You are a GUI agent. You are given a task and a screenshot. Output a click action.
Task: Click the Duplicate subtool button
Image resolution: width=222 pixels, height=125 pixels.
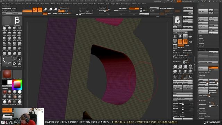pos(203,27)
